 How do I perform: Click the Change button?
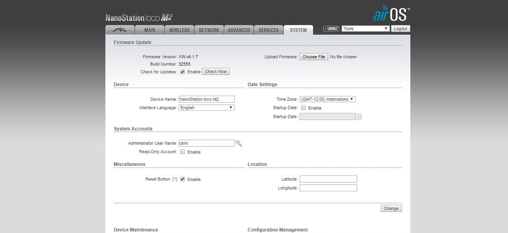pos(391,208)
